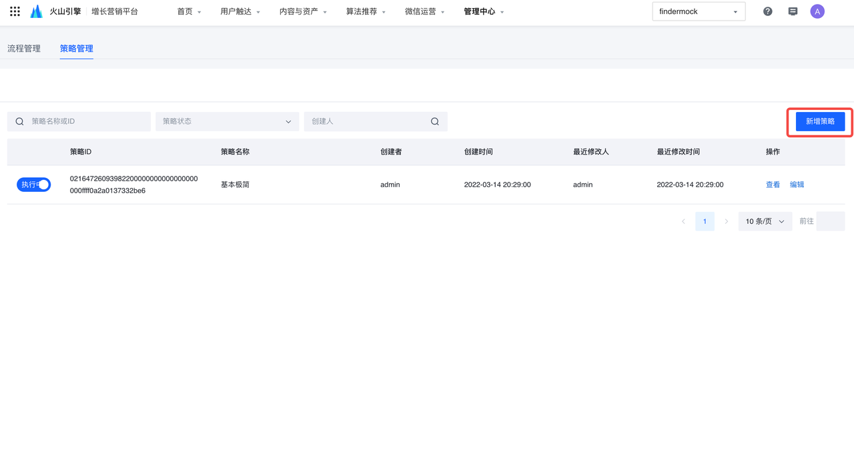Expand the 内容与资产 menu
This screenshot has height=475, width=854.
pyautogui.click(x=303, y=11)
